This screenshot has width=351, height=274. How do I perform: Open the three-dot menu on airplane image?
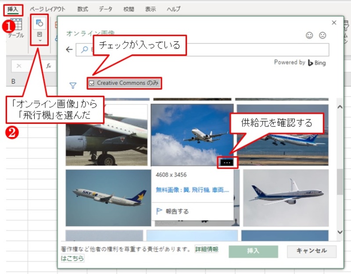coord(226,162)
